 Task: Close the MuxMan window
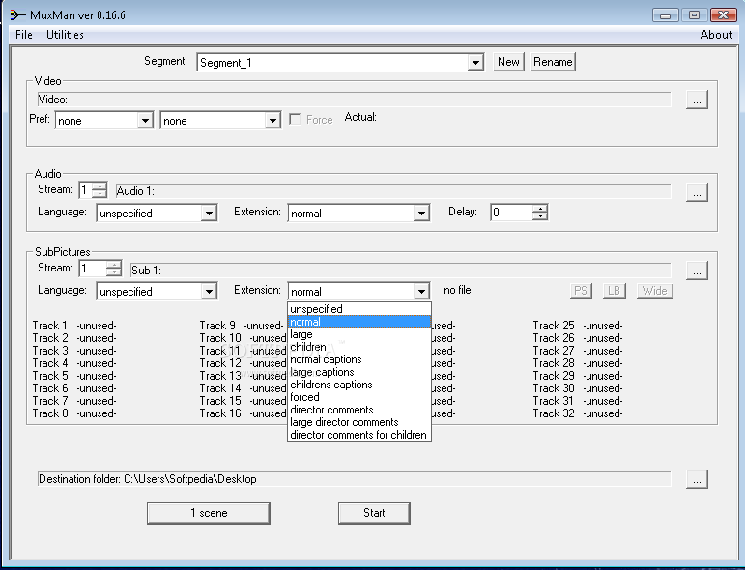coord(723,15)
